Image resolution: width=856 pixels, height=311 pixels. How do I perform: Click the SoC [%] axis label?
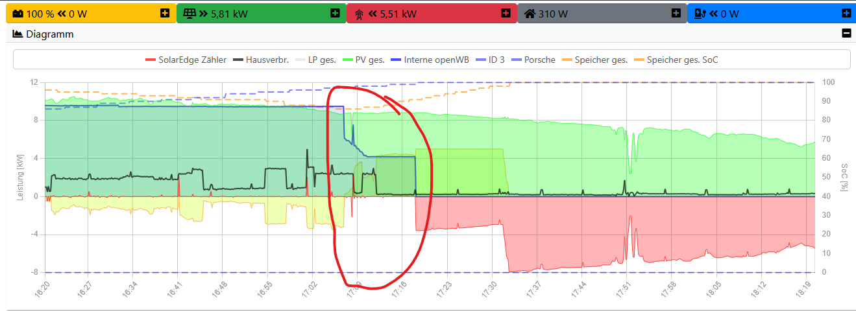pos(845,178)
